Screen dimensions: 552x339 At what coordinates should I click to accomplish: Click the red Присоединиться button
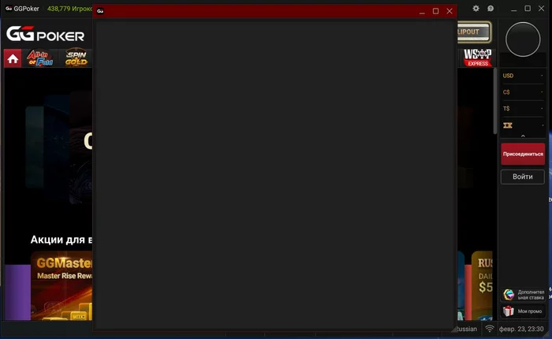(x=523, y=155)
